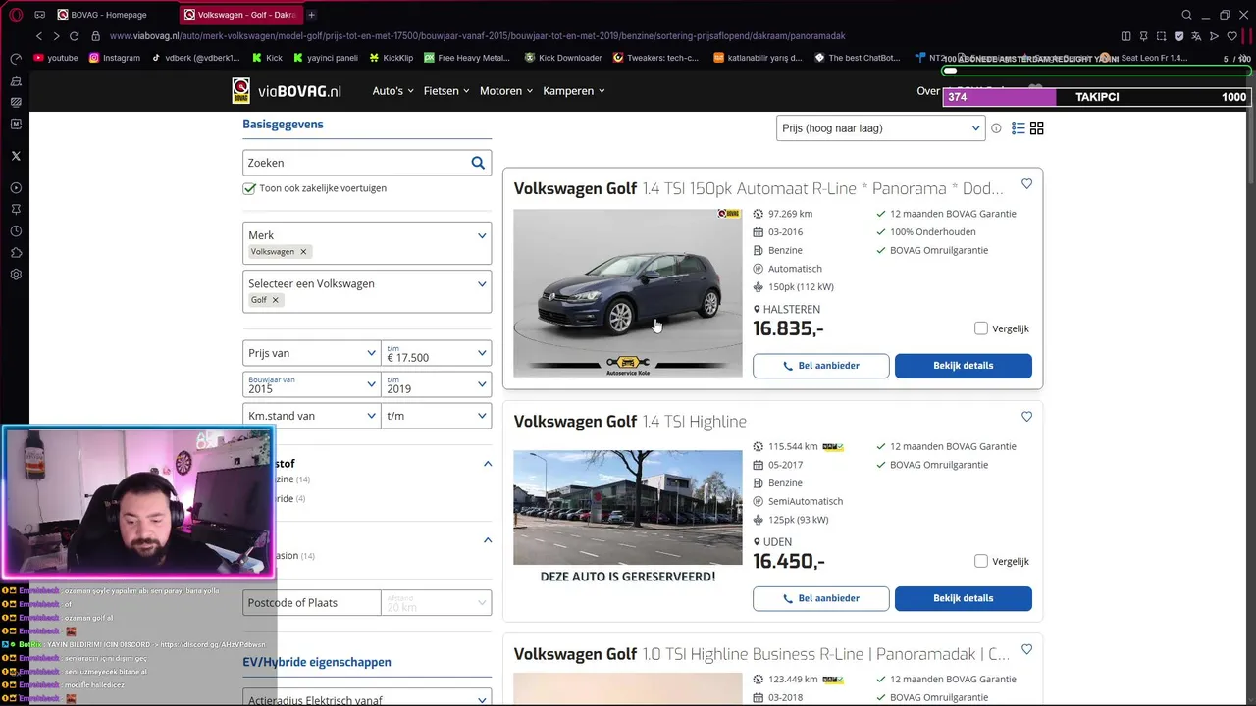This screenshot has width=1256, height=706.
Task: Favorite the Golf 1.4 TSI 150pk R-Line listing
Action: coord(1026,184)
